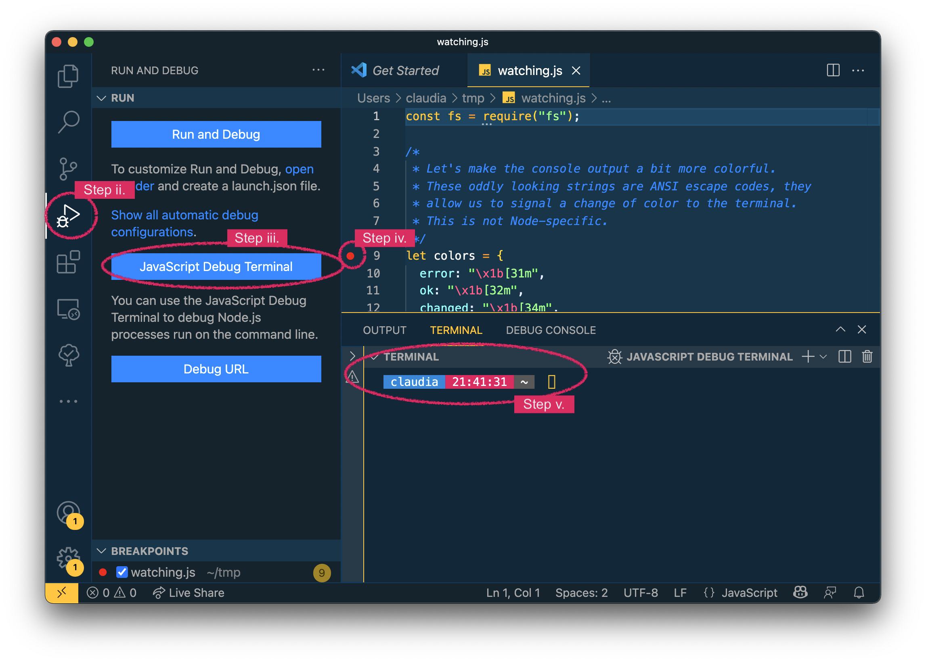Open notifications bell in status bar
Viewport: 926px width, 663px height.
tap(859, 593)
